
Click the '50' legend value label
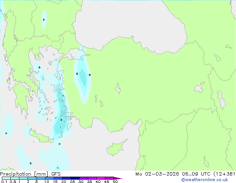click(115, 182)
